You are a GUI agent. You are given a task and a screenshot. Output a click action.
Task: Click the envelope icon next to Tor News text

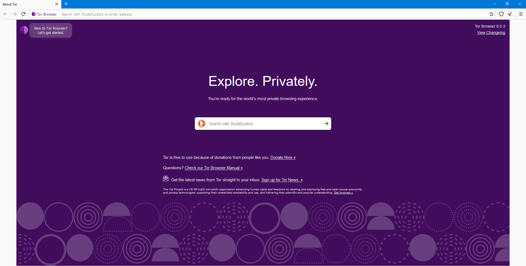165,178
